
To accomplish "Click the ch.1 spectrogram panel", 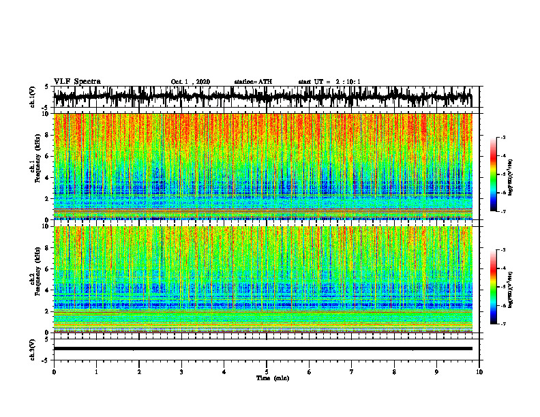I will (x=263, y=166).
